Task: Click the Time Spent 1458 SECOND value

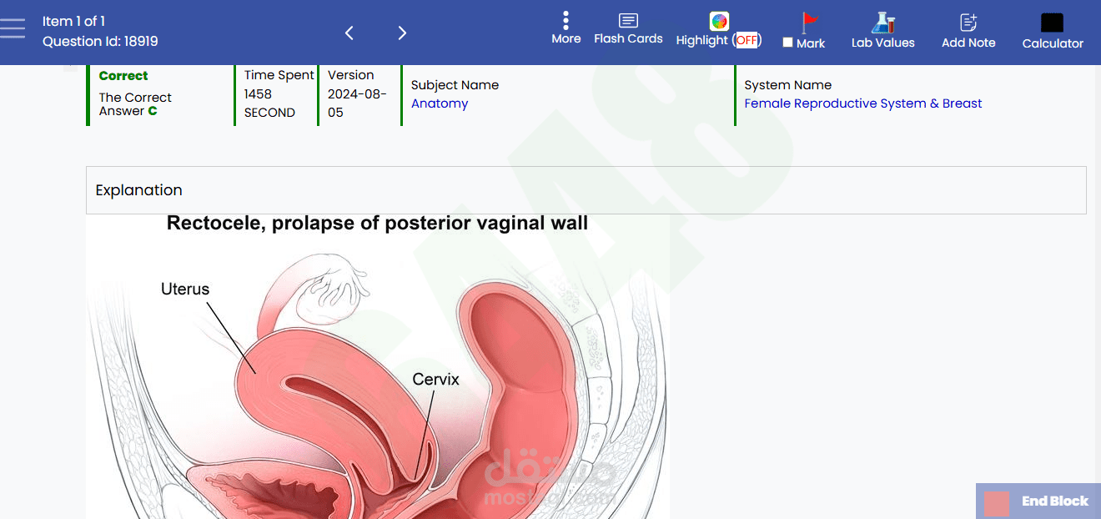Action: pos(279,93)
